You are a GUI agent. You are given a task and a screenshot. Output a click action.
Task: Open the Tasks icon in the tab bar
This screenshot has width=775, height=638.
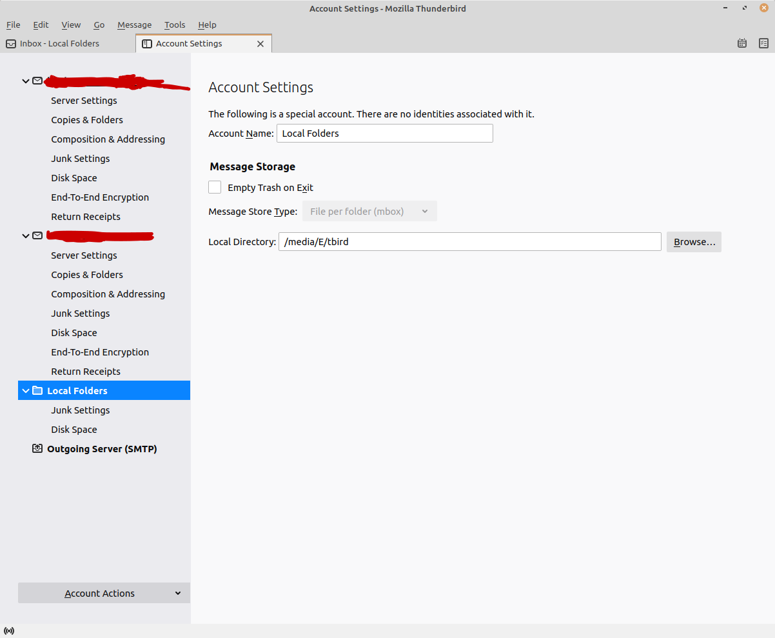tap(764, 43)
